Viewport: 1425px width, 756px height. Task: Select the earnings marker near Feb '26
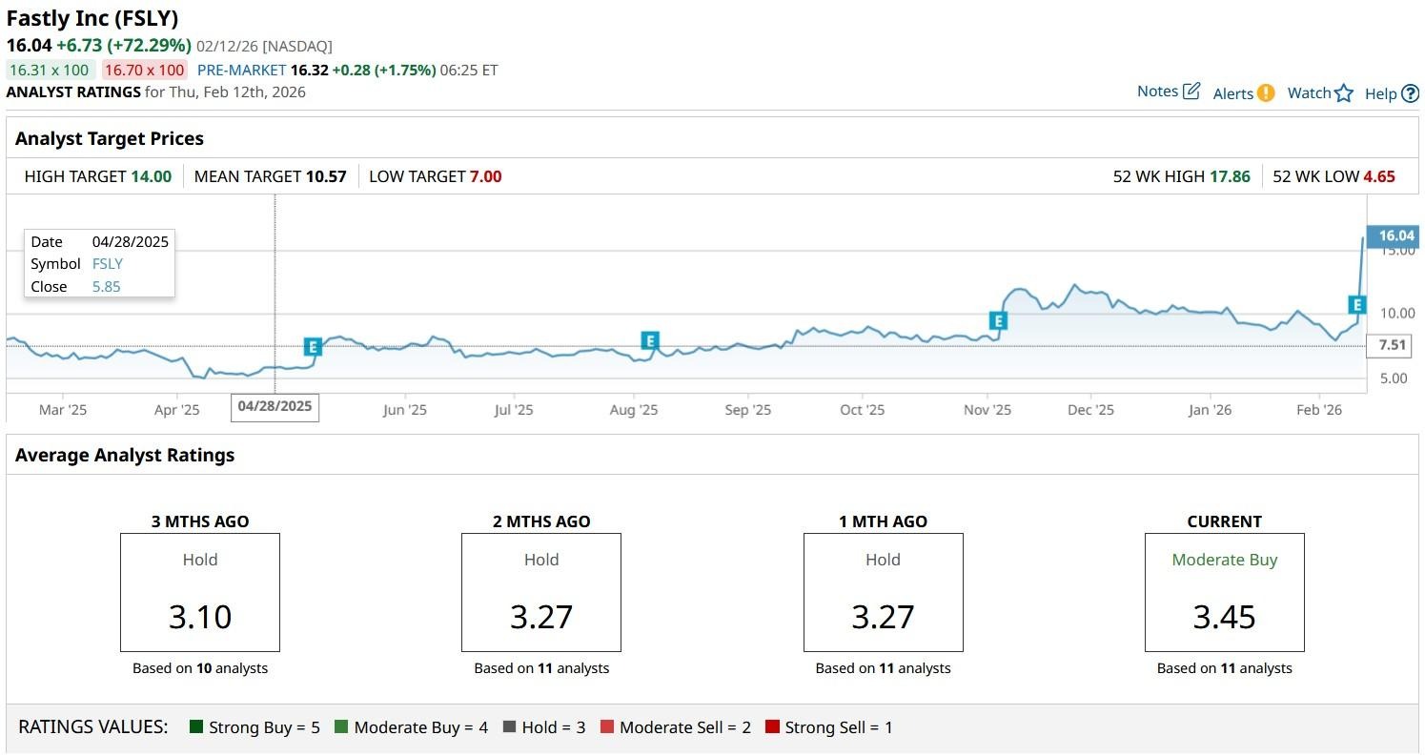click(1357, 305)
